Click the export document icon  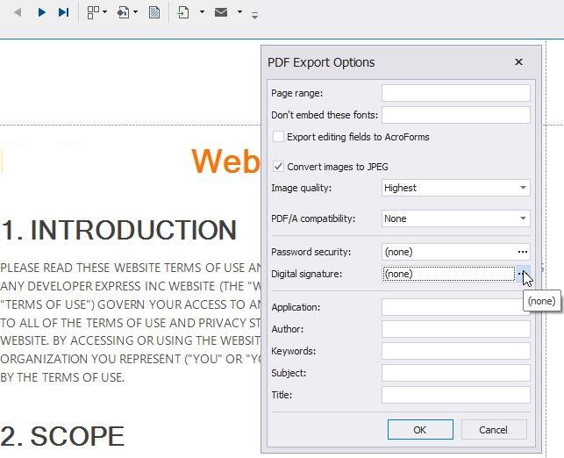click(x=184, y=13)
